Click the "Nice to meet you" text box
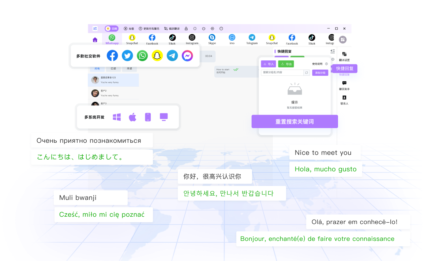The height and width of the screenshot is (261, 439). pos(325,153)
